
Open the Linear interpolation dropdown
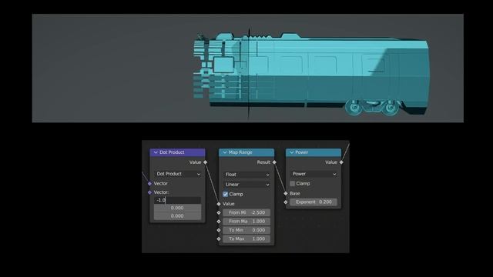246,185
